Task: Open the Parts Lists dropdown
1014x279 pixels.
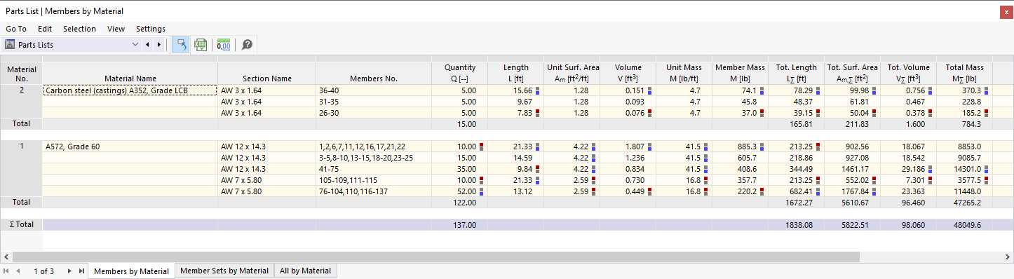Action: pyautogui.click(x=135, y=44)
